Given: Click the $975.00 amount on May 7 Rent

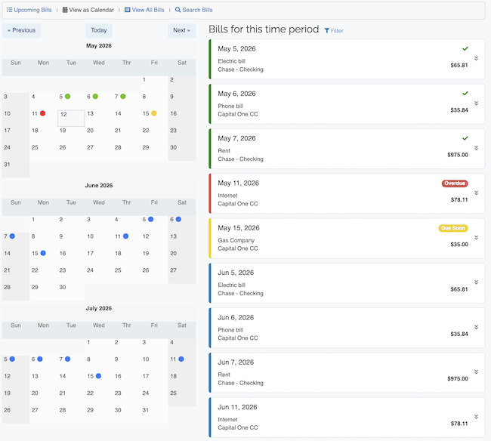Looking at the screenshot, I should [x=458, y=155].
